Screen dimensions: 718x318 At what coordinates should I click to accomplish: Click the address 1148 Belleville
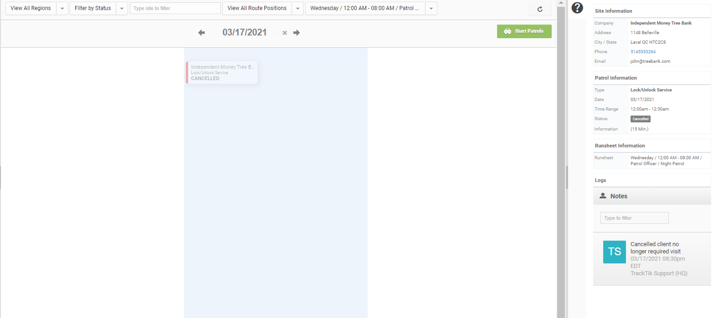tap(645, 33)
